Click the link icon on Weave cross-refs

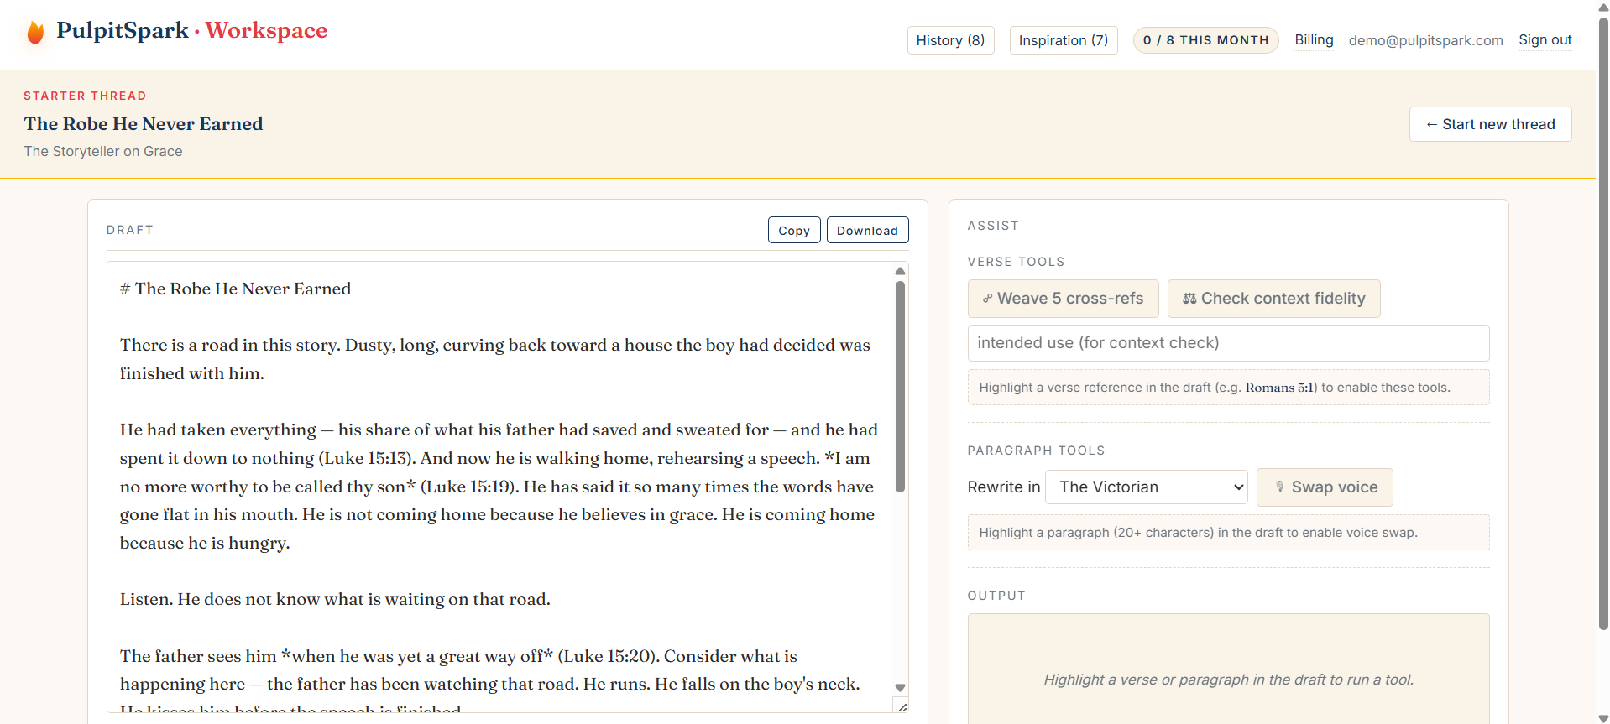tap(988, 299)
